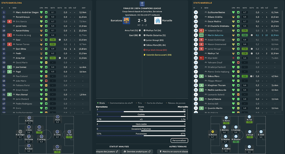Click Ansu Fati (51) goal event

(x=133, y=30)
